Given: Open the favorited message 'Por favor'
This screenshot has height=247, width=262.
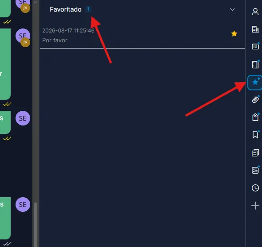Looking at the screenshot, I should click(143, 36).
